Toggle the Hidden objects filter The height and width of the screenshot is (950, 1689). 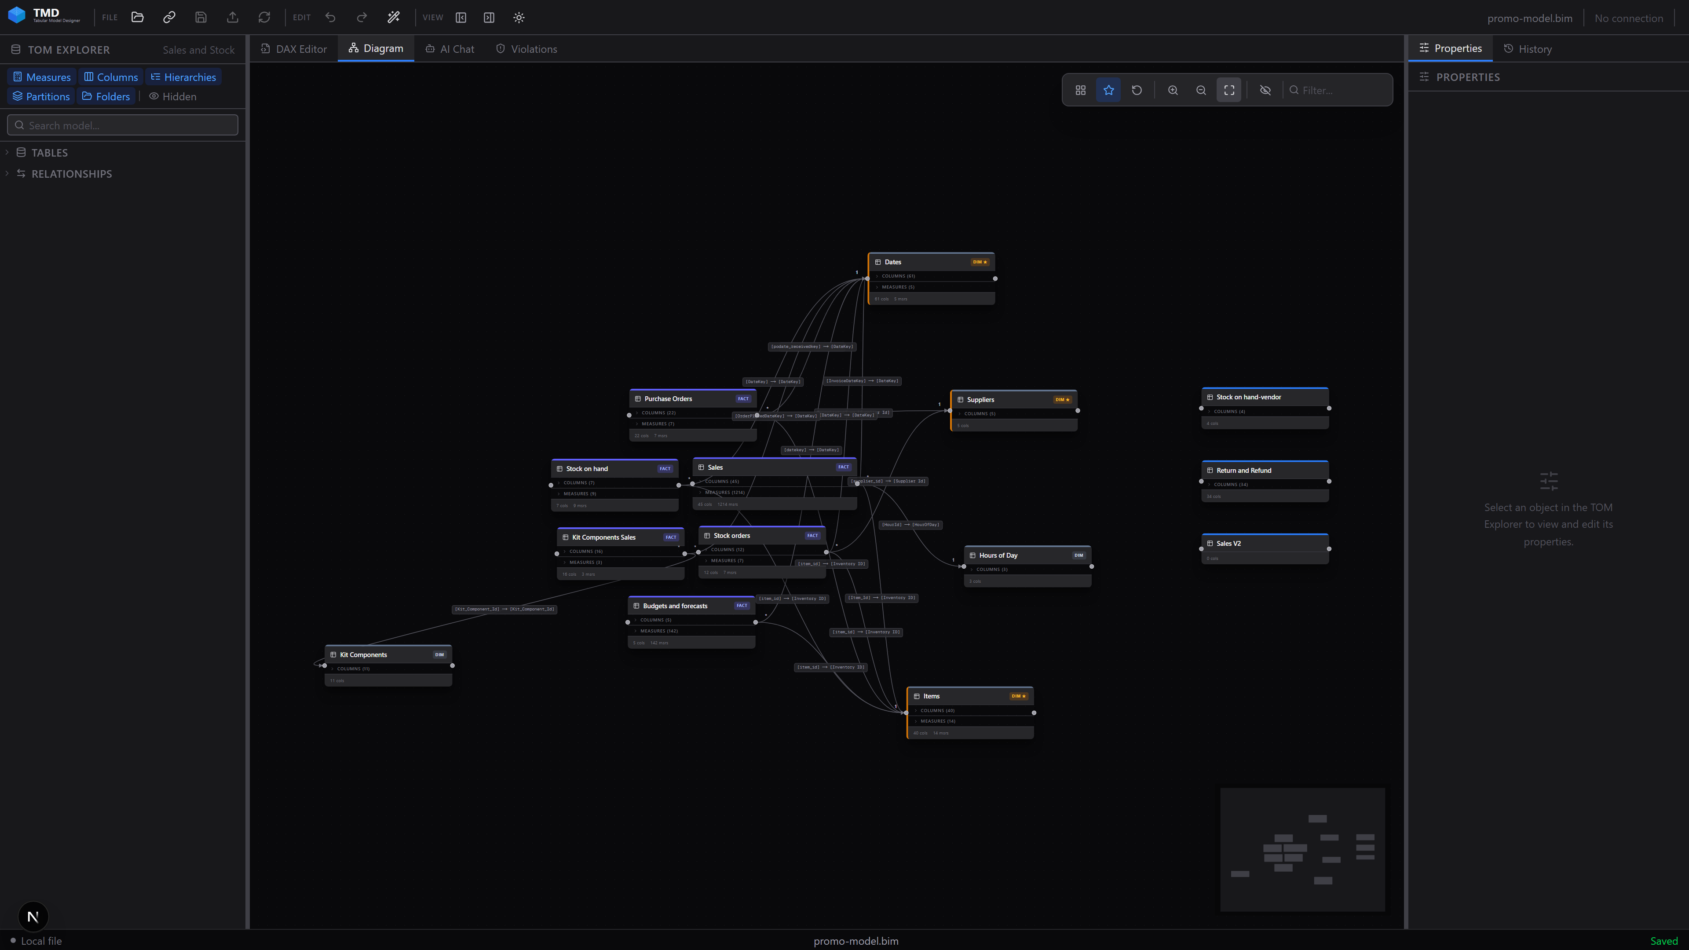point(172,96)
